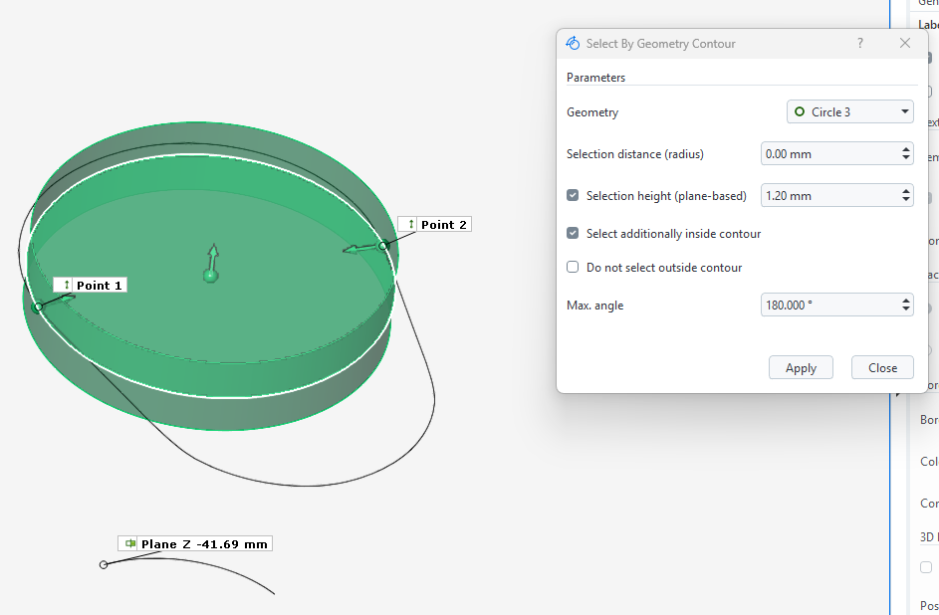Open the Geometry dropdown showing Circle 3
This screenshot has height=615, width=939.
[x=849, y=112]
